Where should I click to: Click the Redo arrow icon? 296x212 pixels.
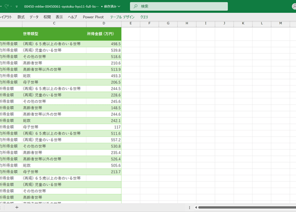(7, 6)
